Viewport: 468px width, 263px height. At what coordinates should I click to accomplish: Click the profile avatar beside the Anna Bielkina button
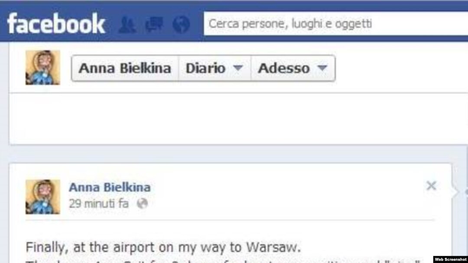click(x=42, y=67)
